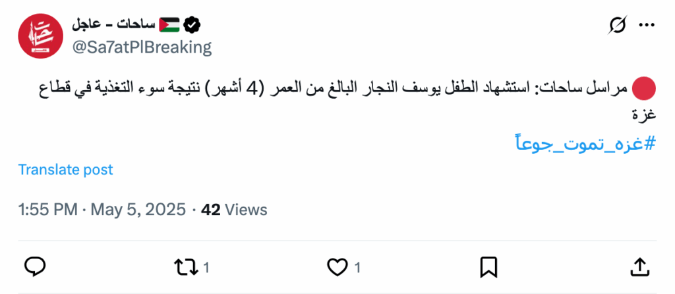Click the display name ساحات - عاجل
Image resolution: width=675 pixels, height=294 pixels.
[113, 25]
